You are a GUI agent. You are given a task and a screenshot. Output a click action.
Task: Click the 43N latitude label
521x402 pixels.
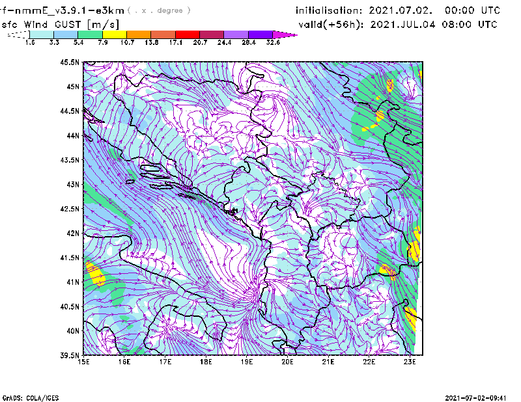click(73, 184)
